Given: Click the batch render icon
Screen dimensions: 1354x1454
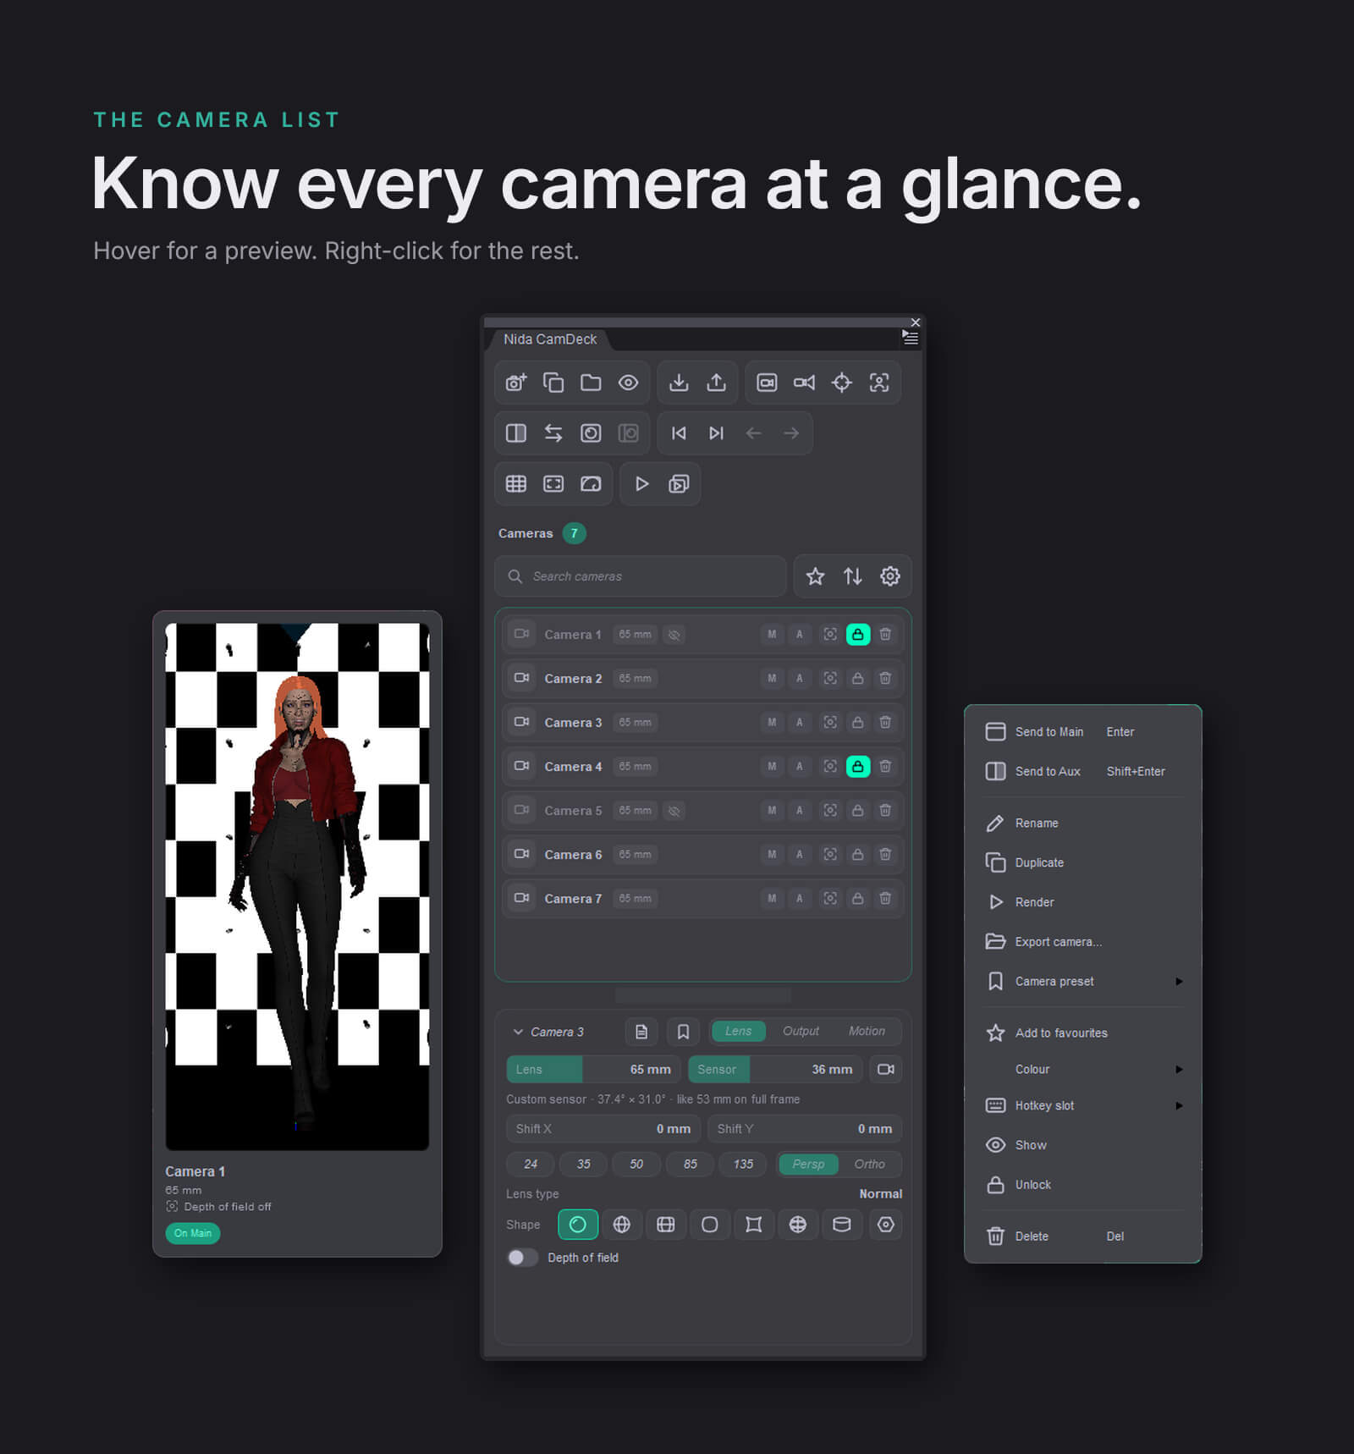Looking at the screenshot, I should click(679, 484).
